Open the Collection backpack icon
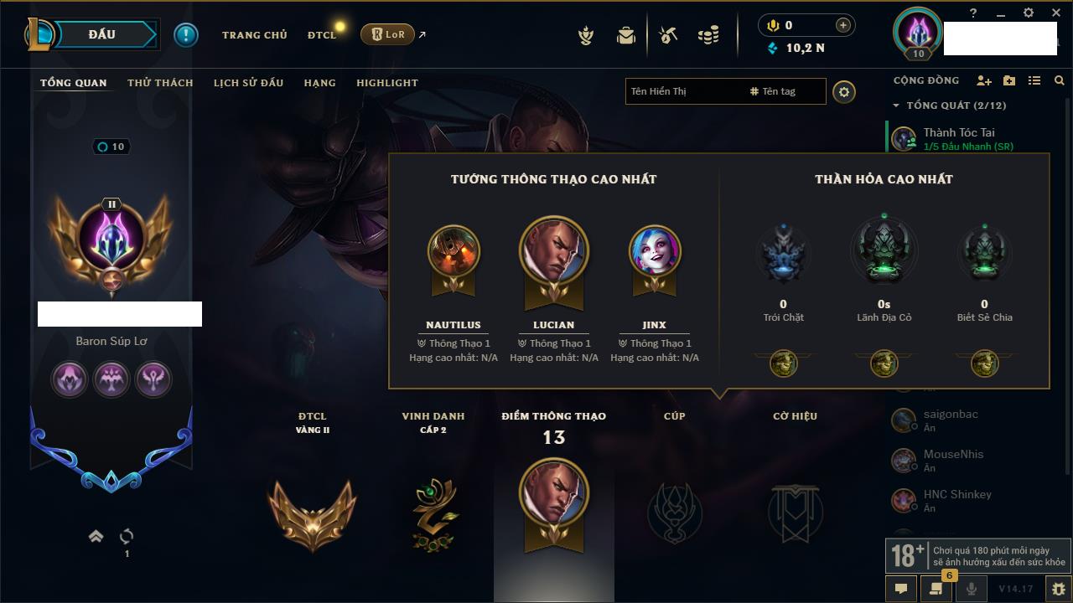 tap(626, 35)
